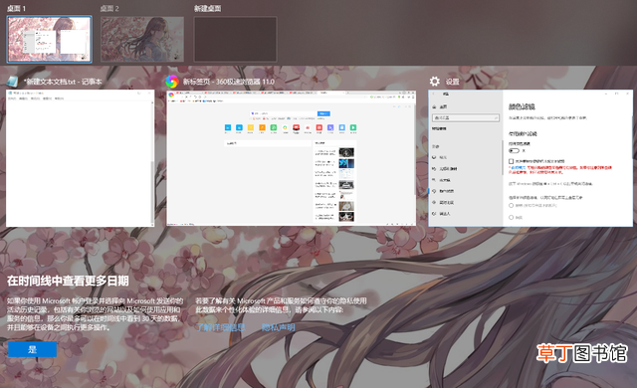Screen dimensions: 637x388
Task: Click the Settings search box
Action: [x=466, y=117]
